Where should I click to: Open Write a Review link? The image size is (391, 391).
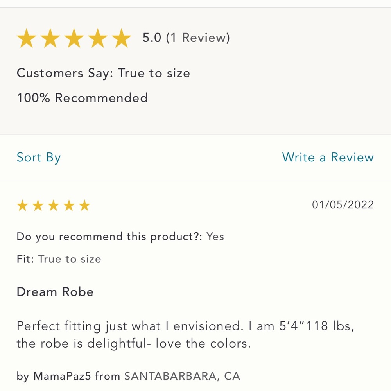tap(328, 157)
